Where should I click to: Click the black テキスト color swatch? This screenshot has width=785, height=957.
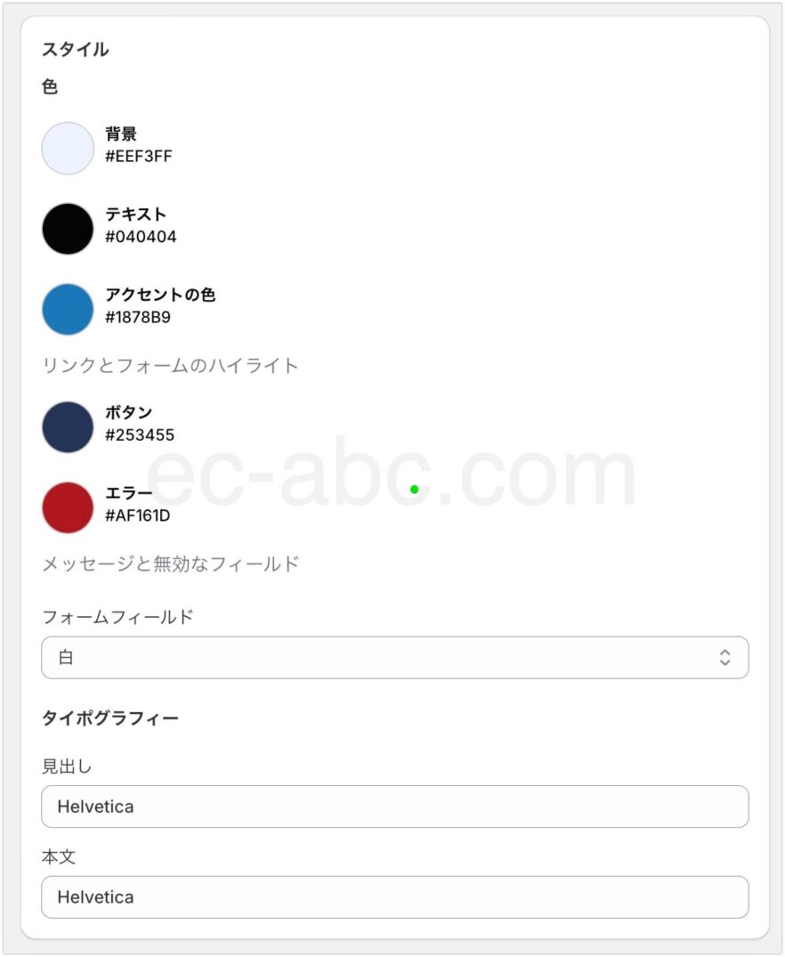click(x=68, y=229)
